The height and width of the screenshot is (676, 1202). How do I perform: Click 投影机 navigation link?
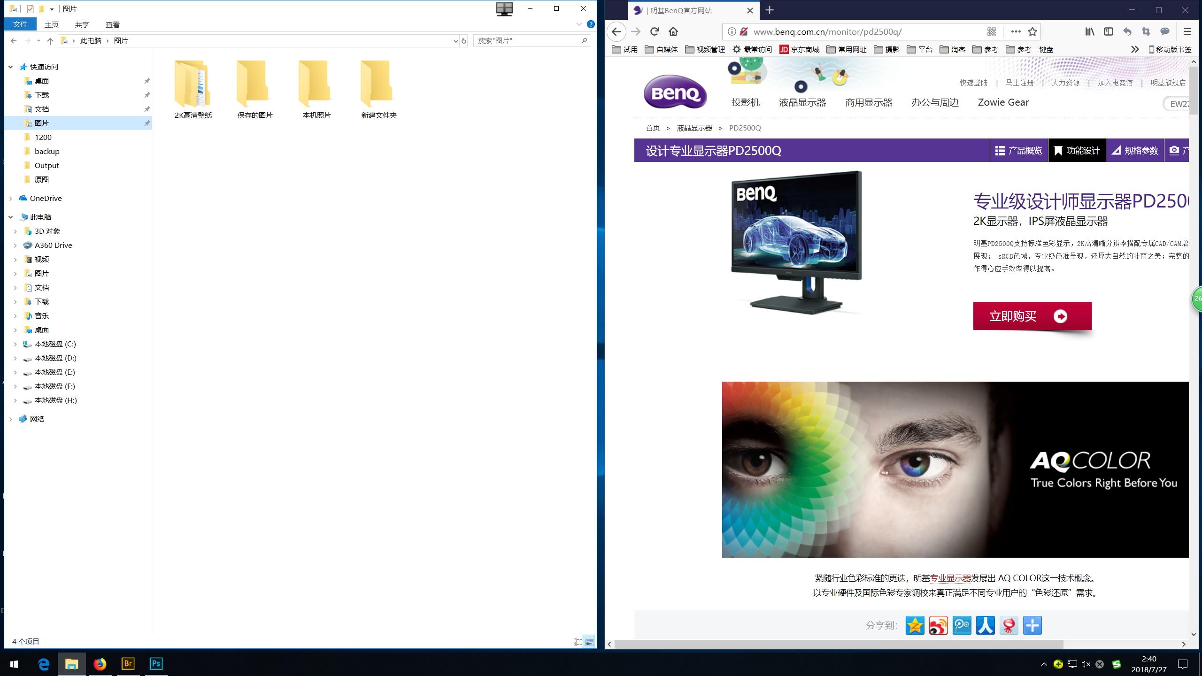pyautogui.click(x=745, y=102)
